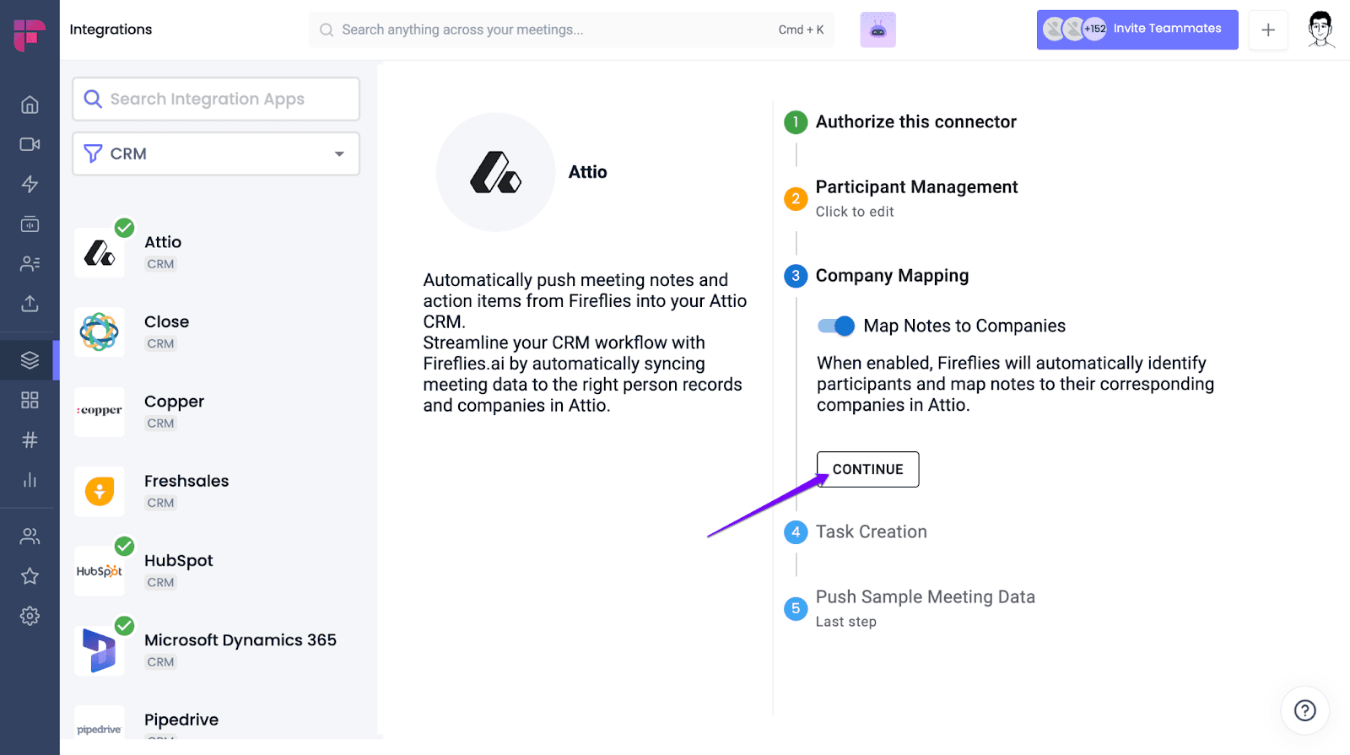Screen dimensions: 1350x755
Task: Open the settings gear icon
Action: [30, 616]
